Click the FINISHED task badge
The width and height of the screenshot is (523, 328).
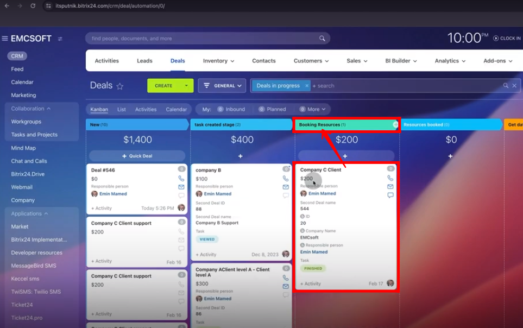click(x=313, y=268)
